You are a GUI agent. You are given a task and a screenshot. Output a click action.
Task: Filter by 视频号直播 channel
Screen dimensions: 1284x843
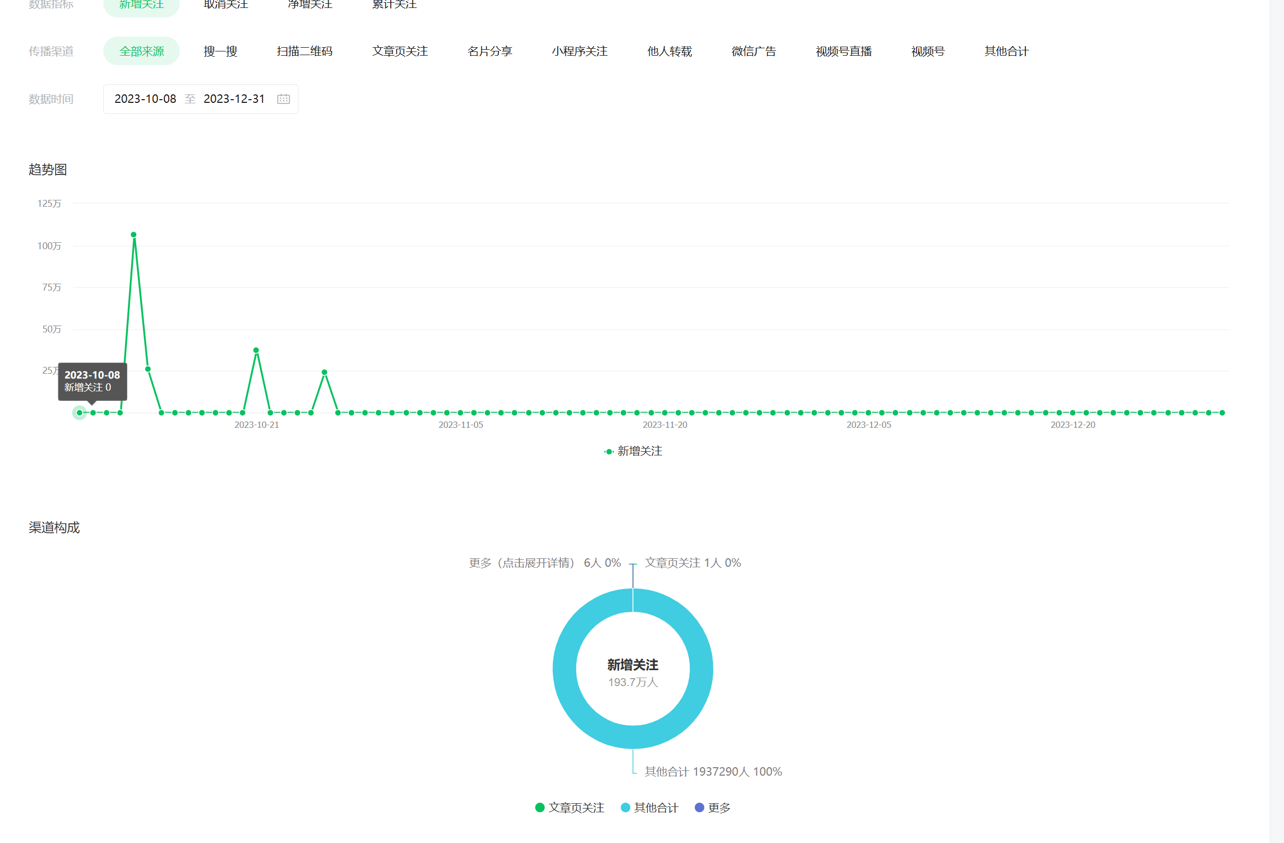[x=844, y=51]
